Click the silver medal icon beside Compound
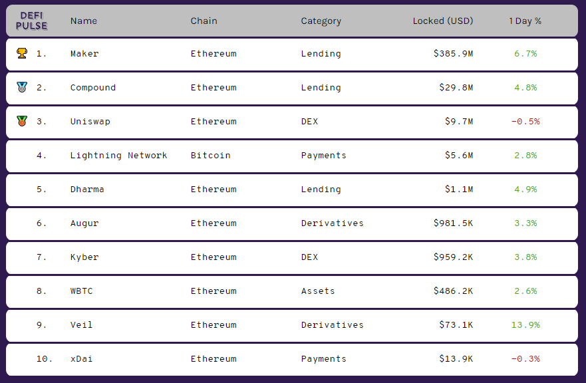Image resolution: width=586 pixels, height=383 pixels. pyautogui.click(x=22, y=87)
